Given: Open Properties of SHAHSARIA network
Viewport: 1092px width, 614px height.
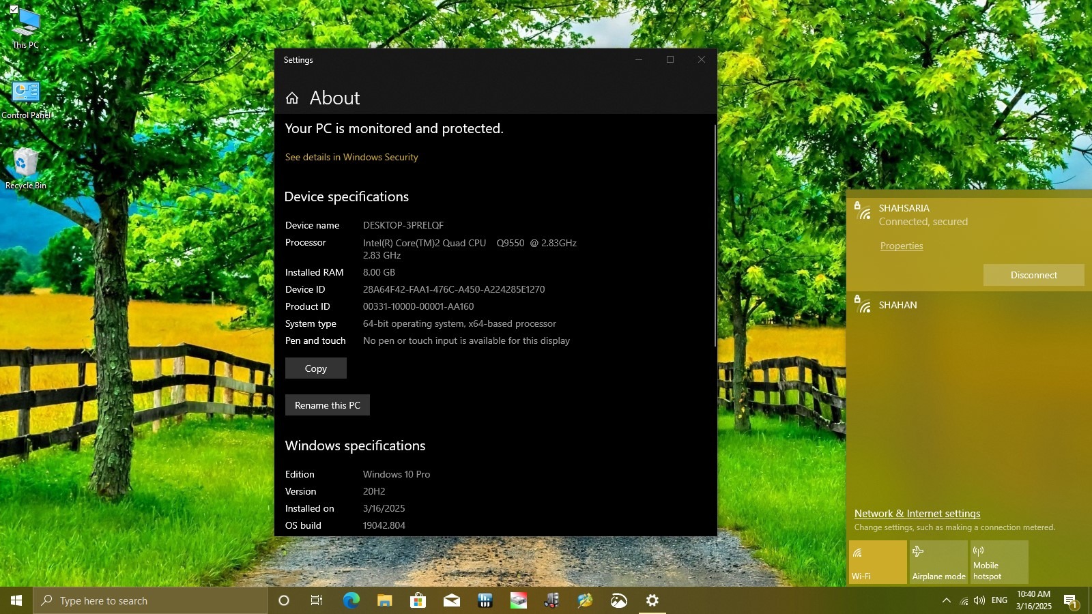Looking at the screenshot, I should tap(901, 246).
